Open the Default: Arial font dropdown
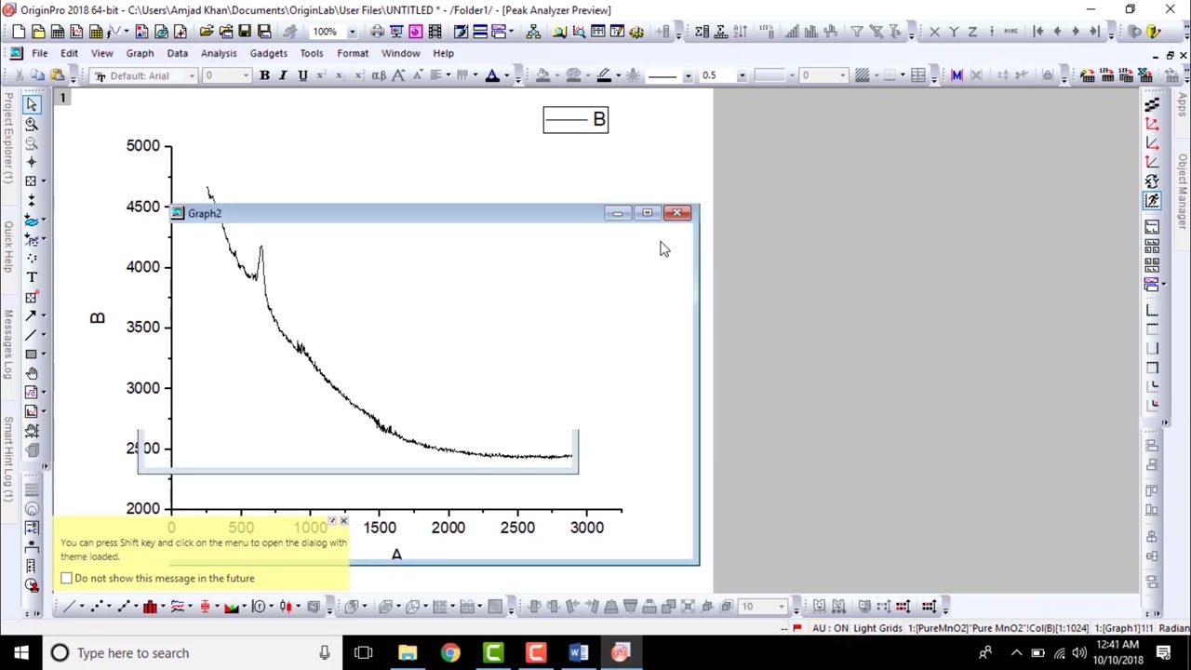This screenshot has width=1191, height=670. (x=192, y=75)
